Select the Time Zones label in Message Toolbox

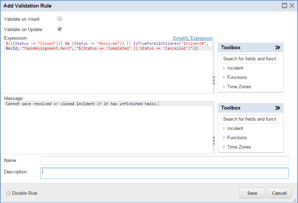[x=239, y=147]
